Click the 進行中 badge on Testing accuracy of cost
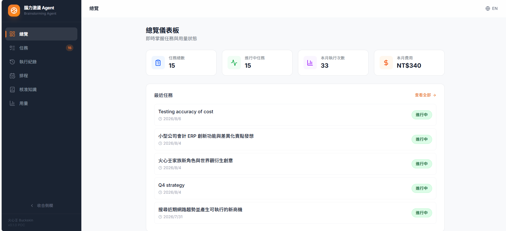Image resolution: width=506 pixels, height=231 pixels. click(x=422, y=115)
